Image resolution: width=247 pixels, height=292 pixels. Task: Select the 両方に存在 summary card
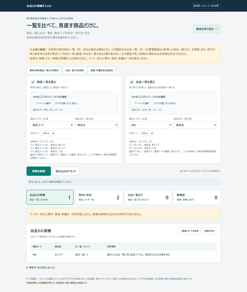99,197
